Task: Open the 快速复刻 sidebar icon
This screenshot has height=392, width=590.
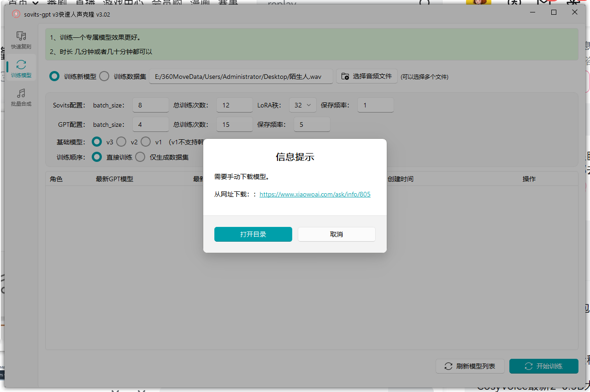Action: (x=21, y=36)
